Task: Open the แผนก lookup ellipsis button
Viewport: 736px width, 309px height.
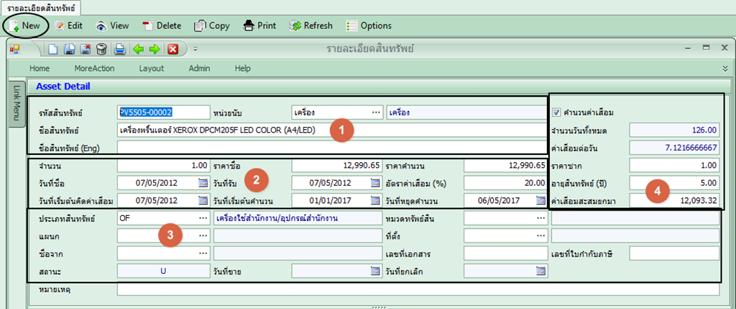Action: click(203, 235)
